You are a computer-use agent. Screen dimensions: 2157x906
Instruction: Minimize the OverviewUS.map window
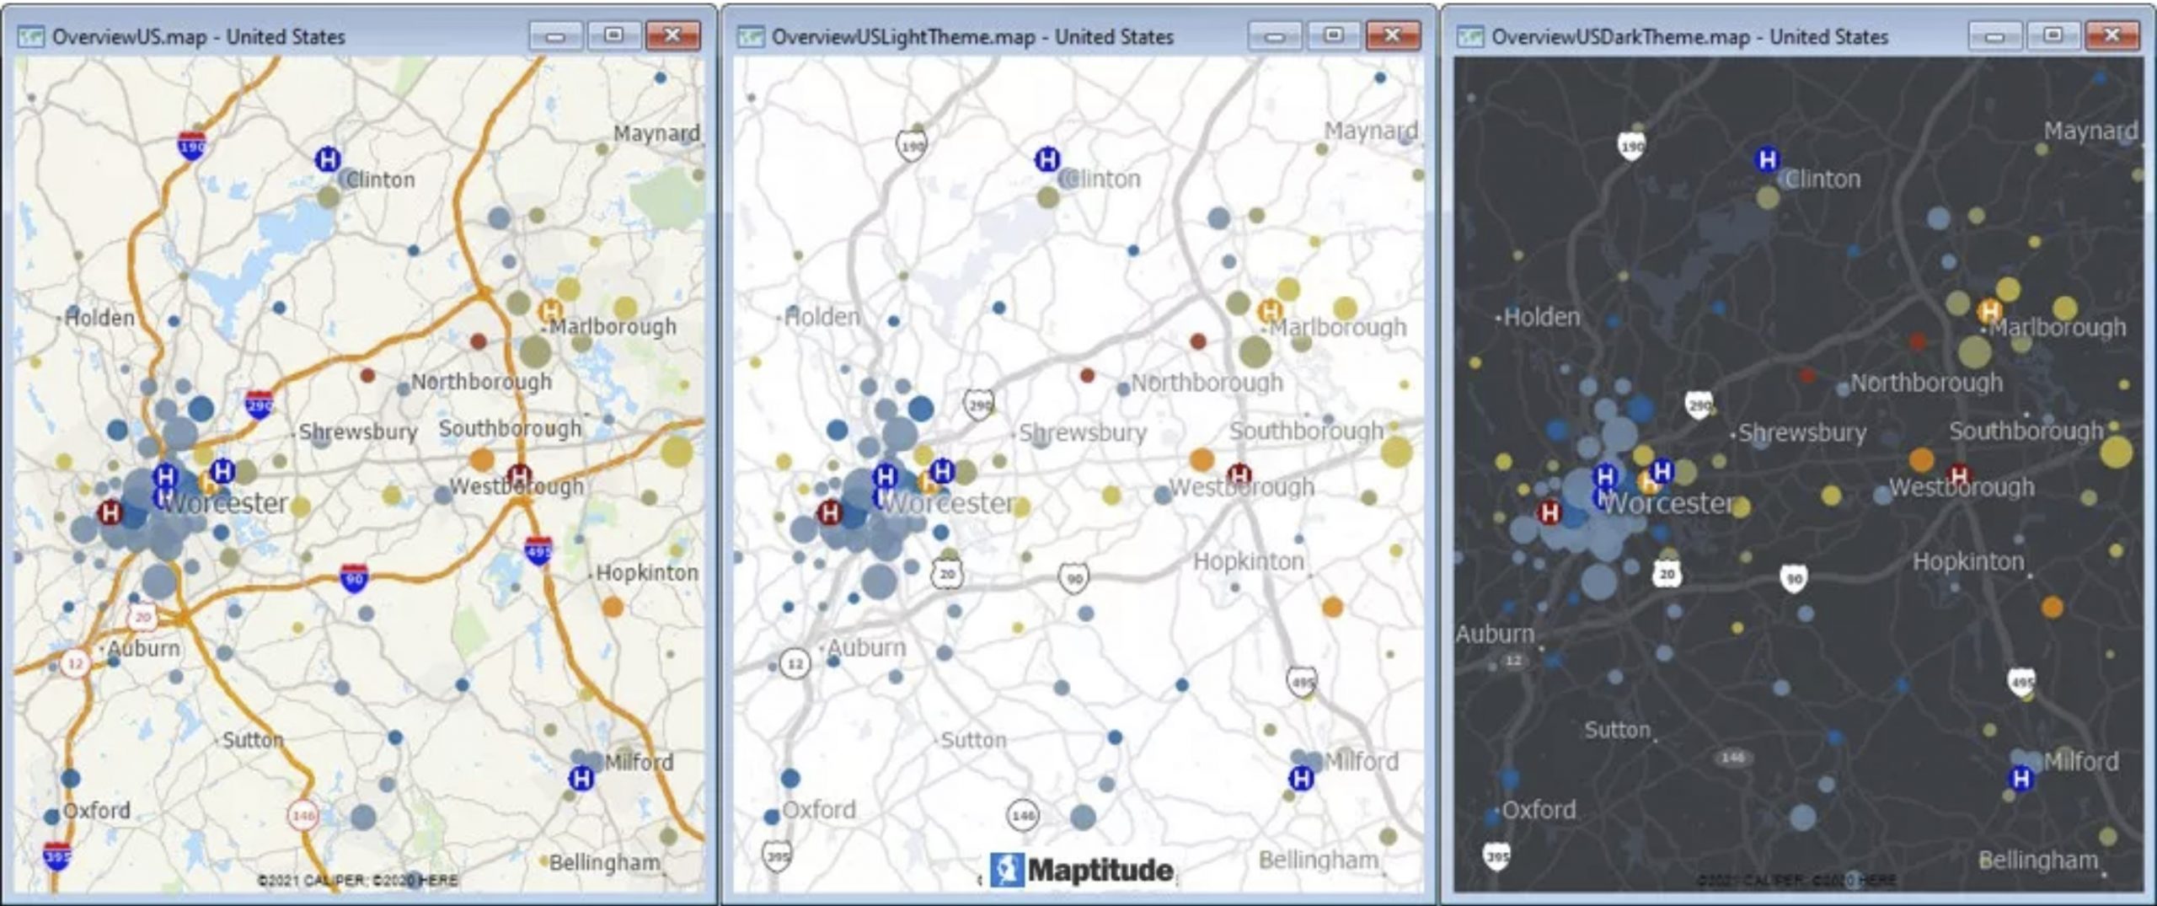coord(554,35)
